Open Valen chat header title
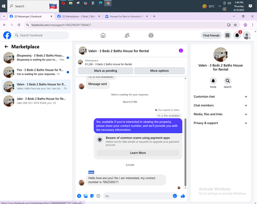 119,51
